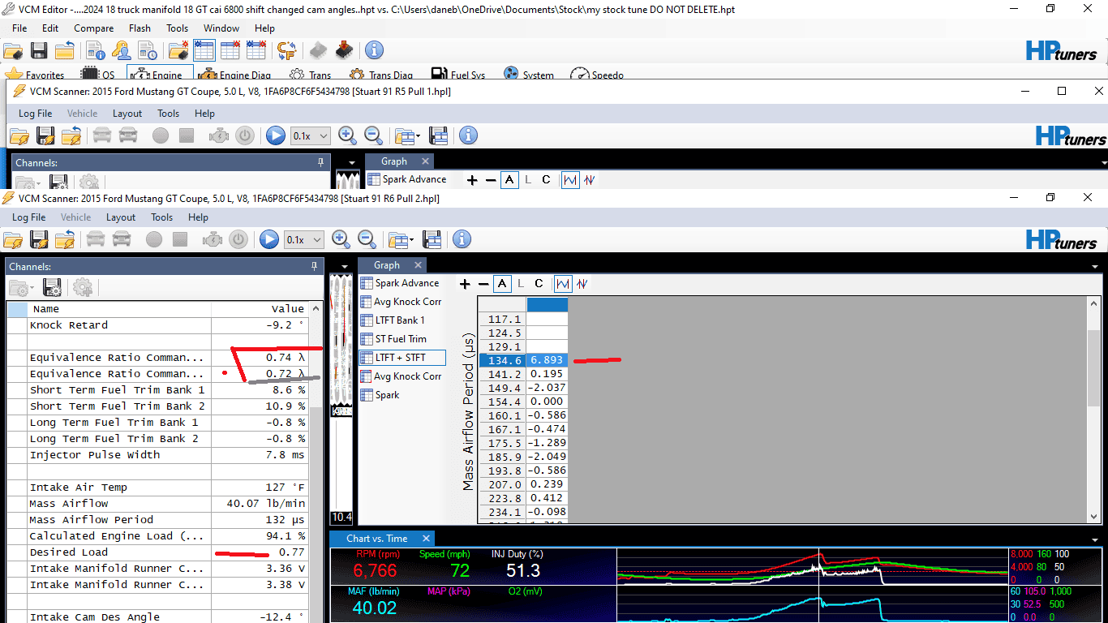Select the 6.893 cell in the table
Screen dimensions: 1108x623
click(547, 360)
